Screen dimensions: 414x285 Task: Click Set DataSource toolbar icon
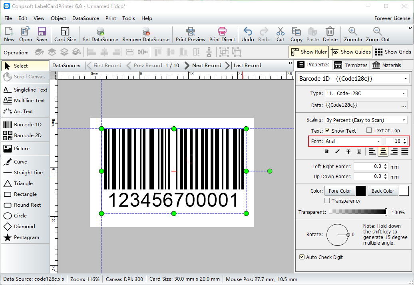[100, 34]
